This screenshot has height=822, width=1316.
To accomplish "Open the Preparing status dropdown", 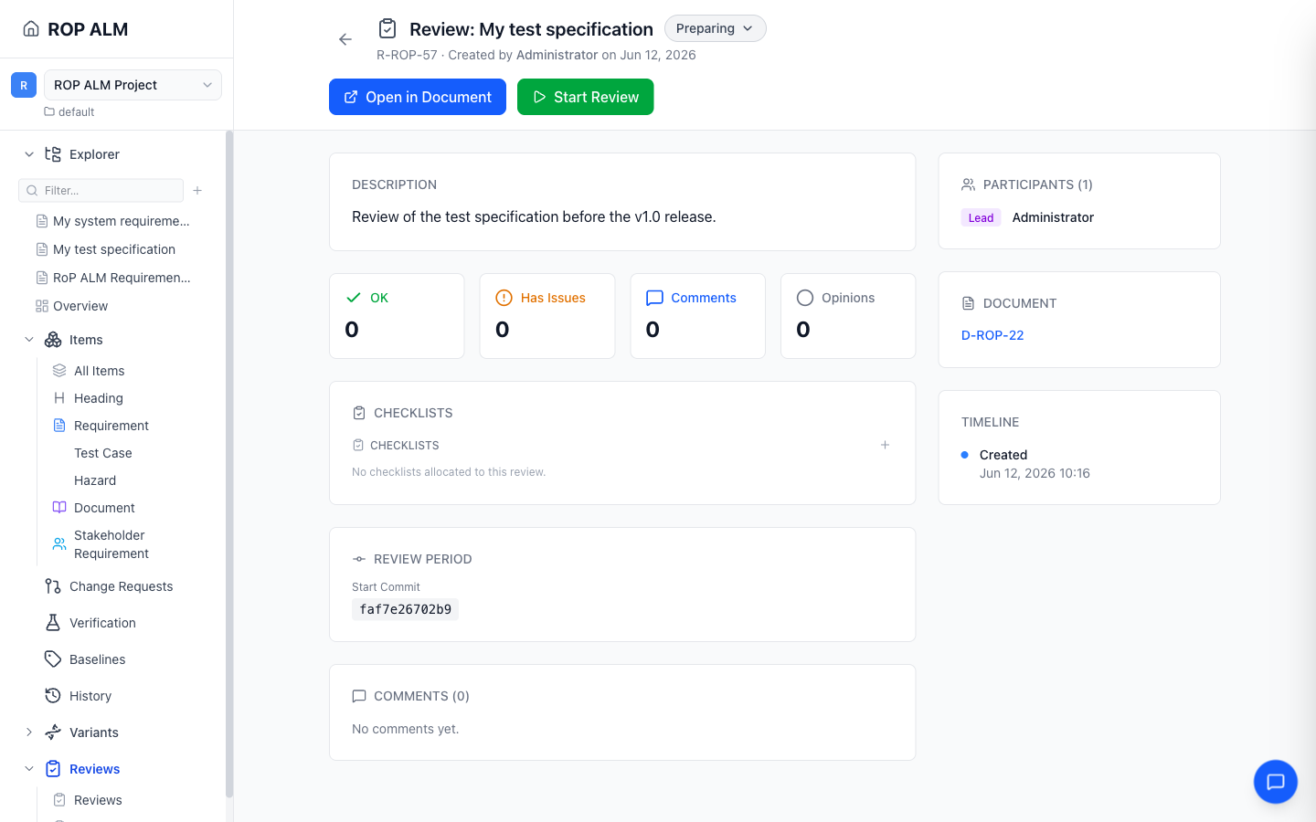I will [715, 28].
